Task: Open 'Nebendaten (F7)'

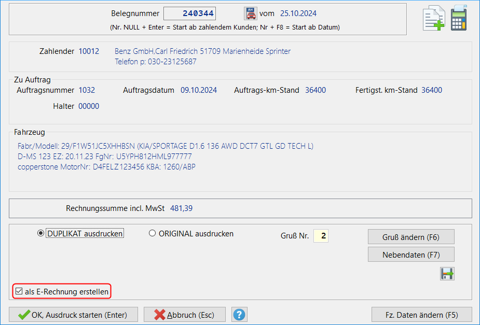Action: coord(411,254)
